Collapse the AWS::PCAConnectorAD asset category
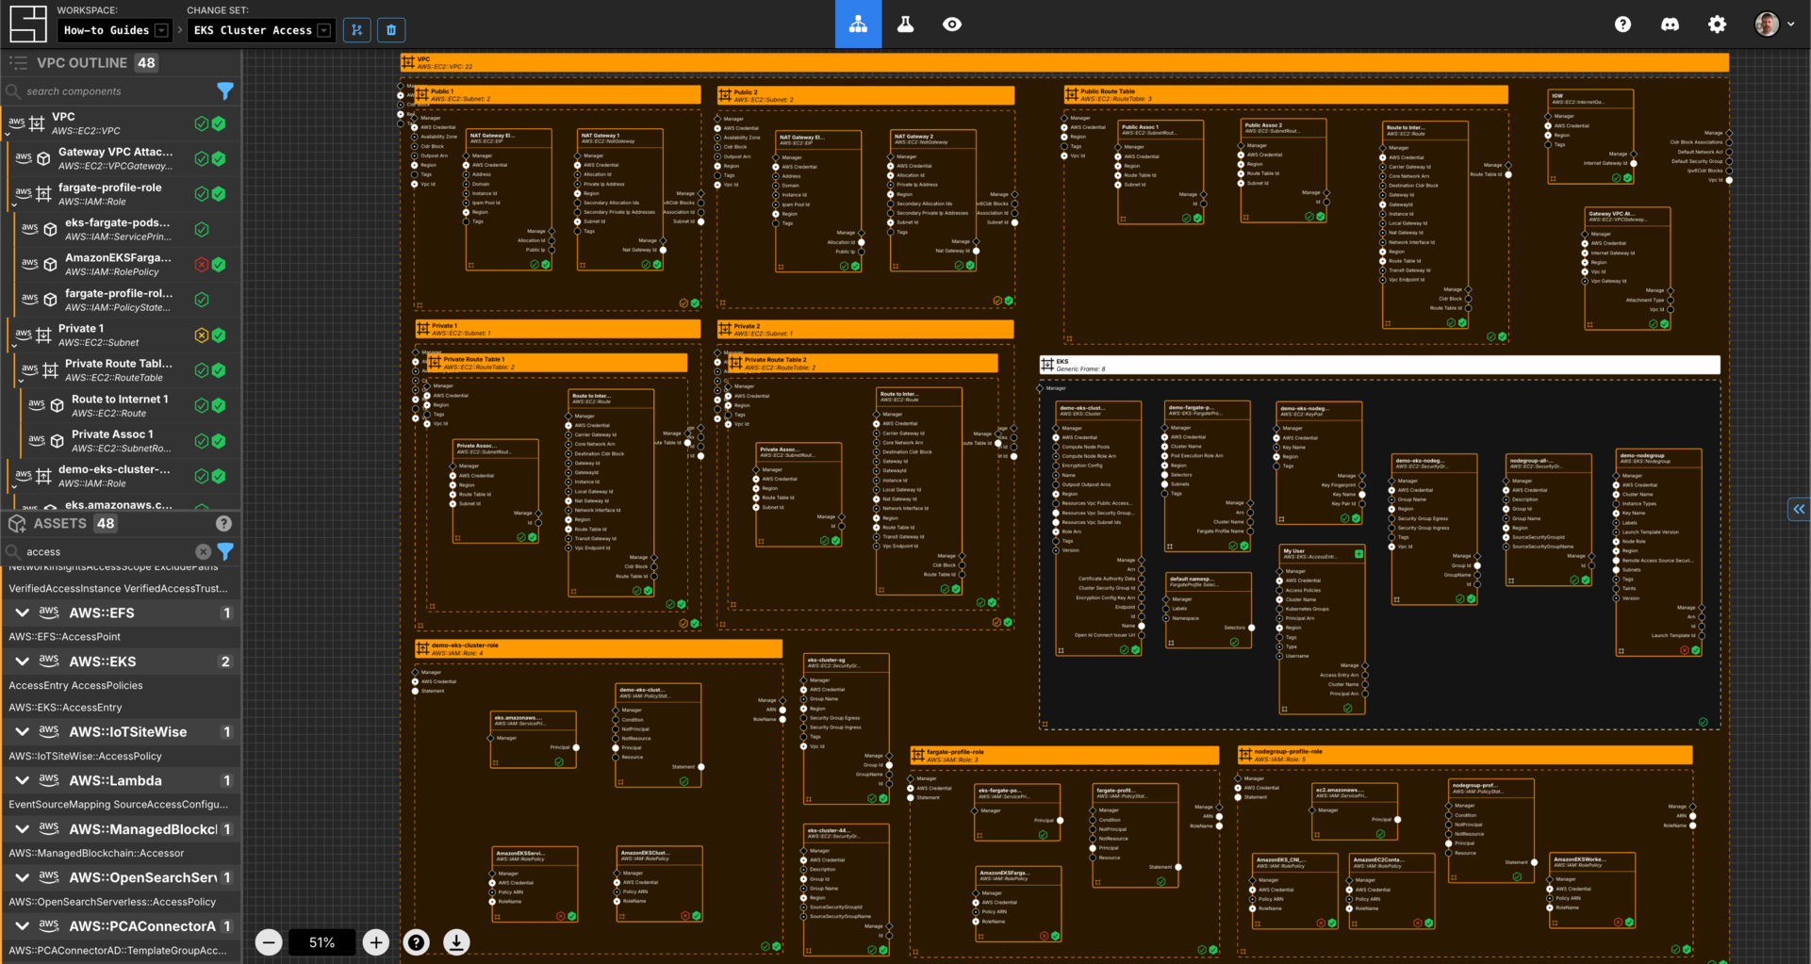The height and width of the screenshot is (964, 1811). [x=22, y=926]
